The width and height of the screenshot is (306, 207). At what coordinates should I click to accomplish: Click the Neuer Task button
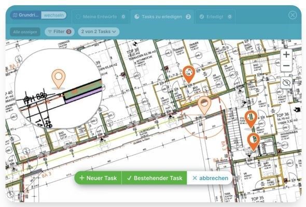[98, 178]
